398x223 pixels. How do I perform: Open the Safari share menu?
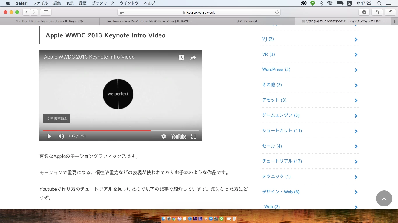[x=377, y=12]
